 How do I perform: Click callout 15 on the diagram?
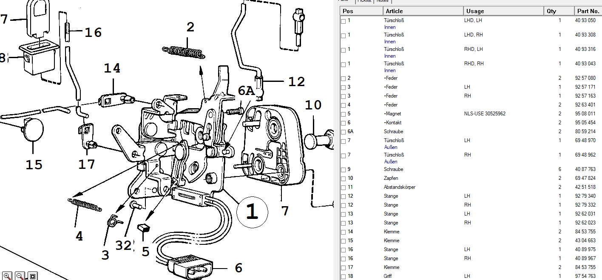click(34, 164)
